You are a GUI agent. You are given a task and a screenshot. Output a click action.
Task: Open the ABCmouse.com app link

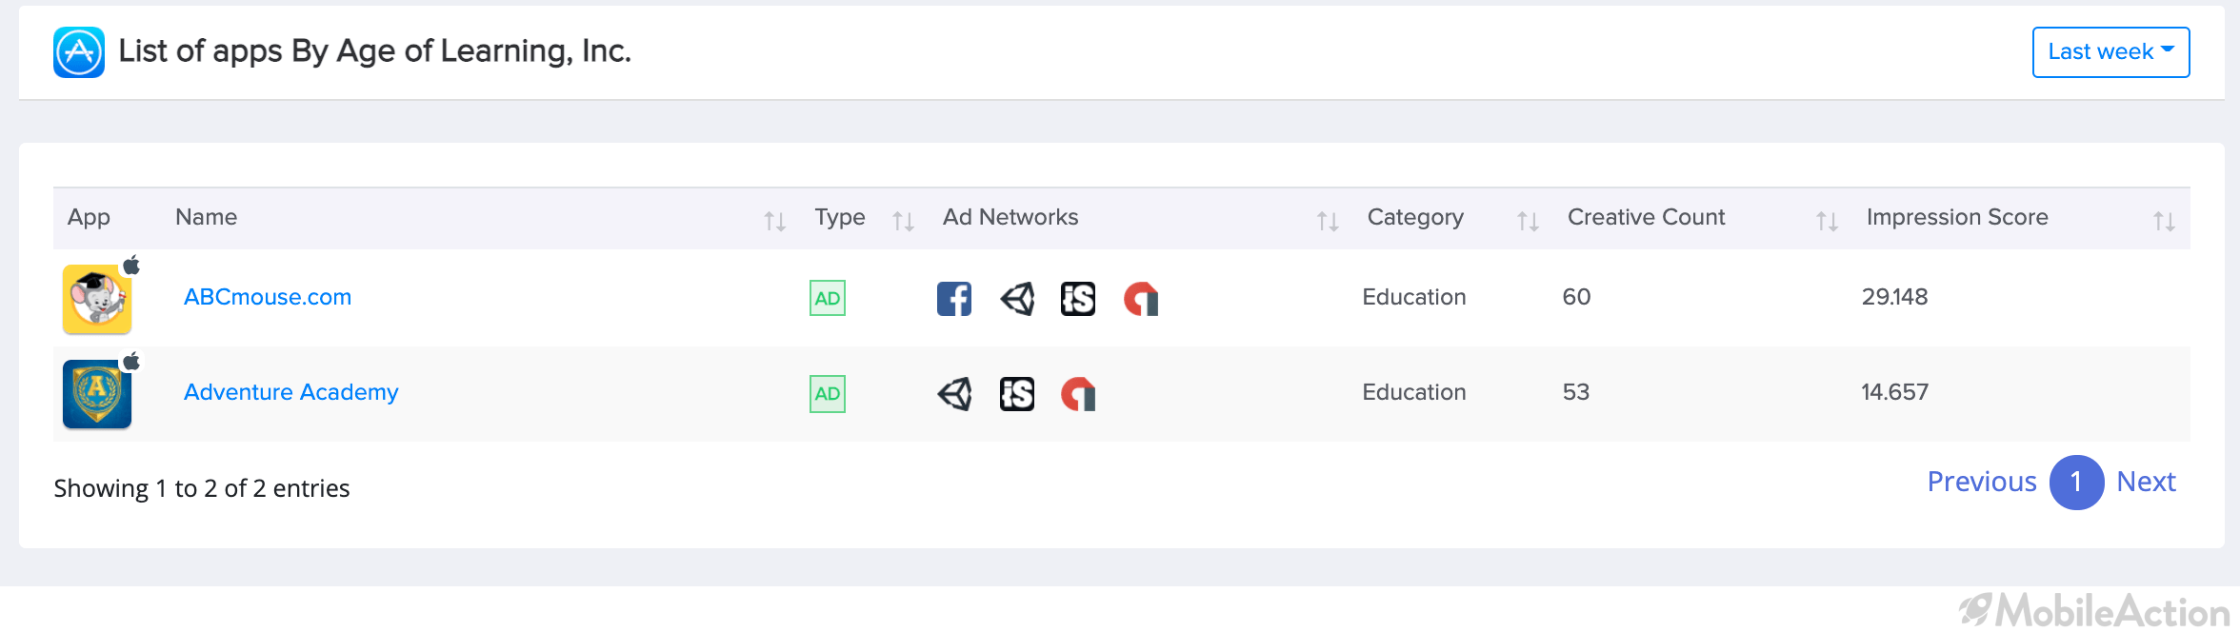click(x=268, y=297)
